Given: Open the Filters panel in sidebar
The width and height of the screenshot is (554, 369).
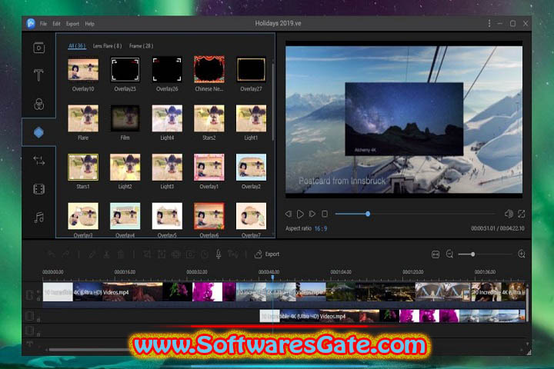Looking at the screenshot, I should (39, 104).
